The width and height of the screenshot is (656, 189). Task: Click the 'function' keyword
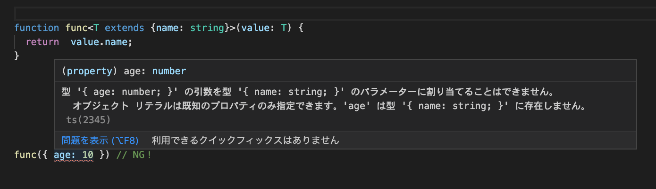tap(37, 28)
